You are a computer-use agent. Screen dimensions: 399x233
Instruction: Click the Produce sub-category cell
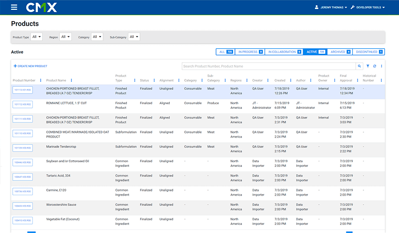tap(213, 103)
